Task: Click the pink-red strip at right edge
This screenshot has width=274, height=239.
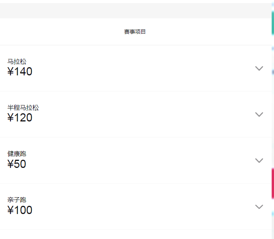Action: point(272,184)
